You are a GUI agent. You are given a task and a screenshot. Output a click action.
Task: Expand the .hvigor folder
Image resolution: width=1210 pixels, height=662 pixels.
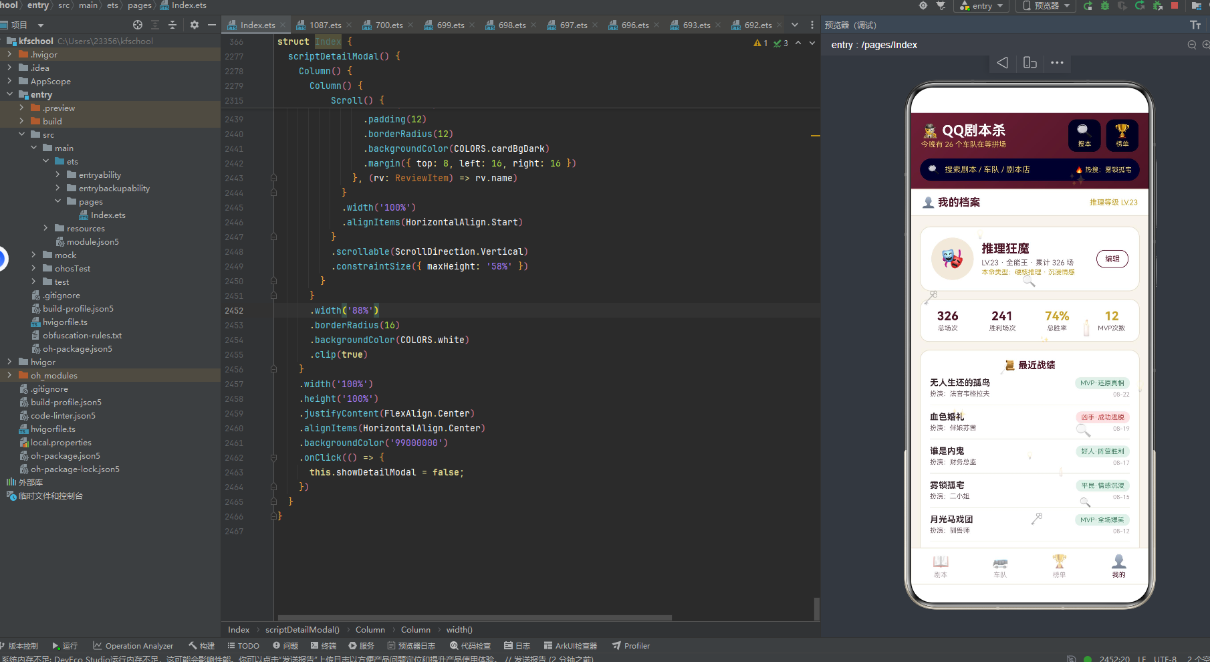click(x=9, y=54)
